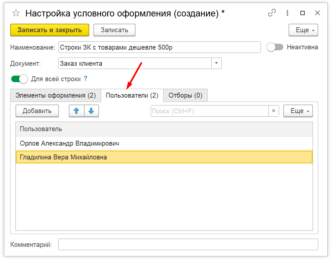Move selected user down
332x259 pixels.
pos(91,111)
